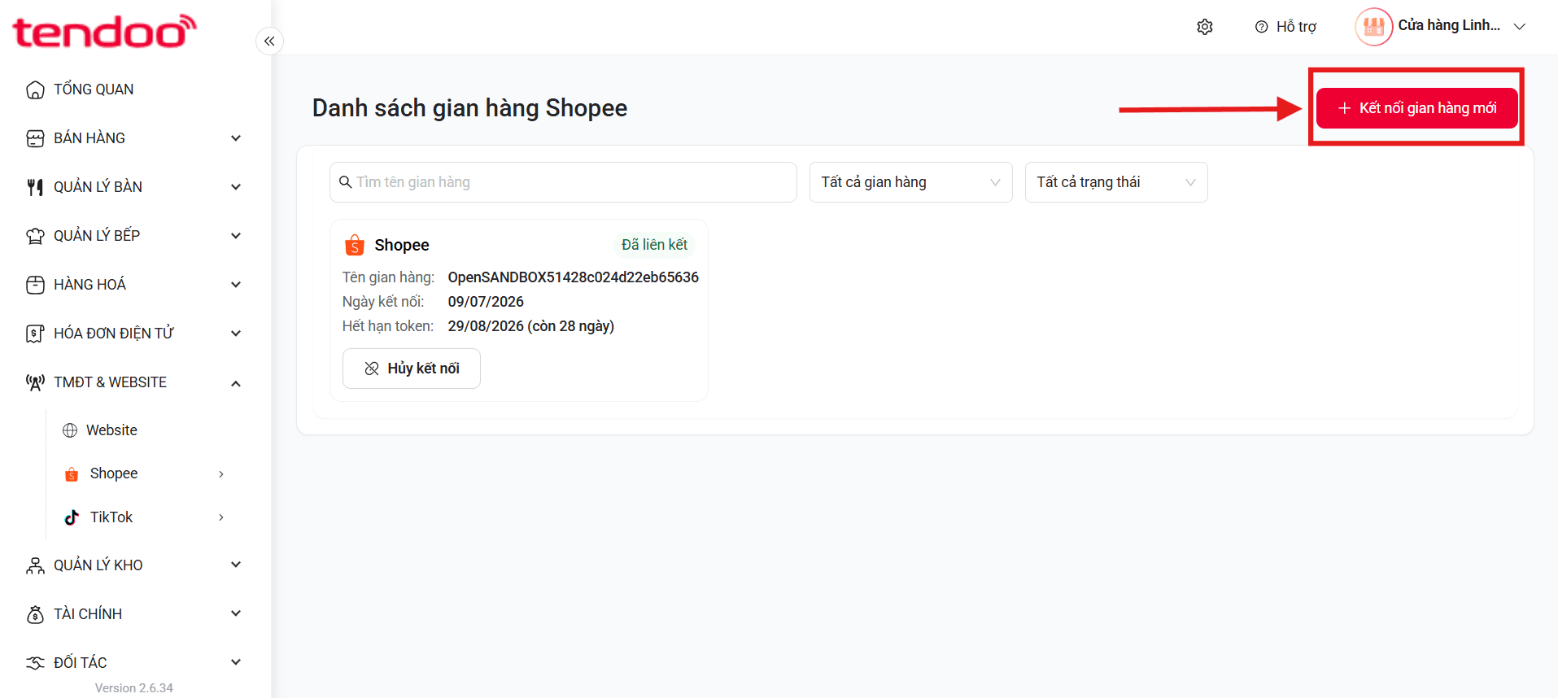Open the Hàng hoá menu item
Screen dimensions: 1558x698
click(x=134, y=285)
